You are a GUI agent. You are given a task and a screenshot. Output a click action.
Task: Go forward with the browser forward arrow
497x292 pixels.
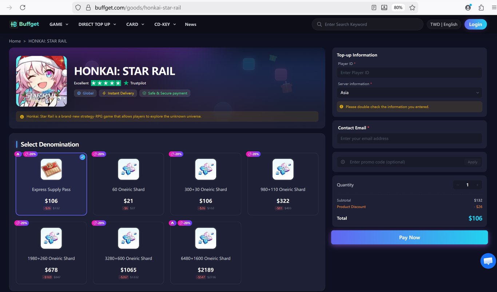click(9, 8)
